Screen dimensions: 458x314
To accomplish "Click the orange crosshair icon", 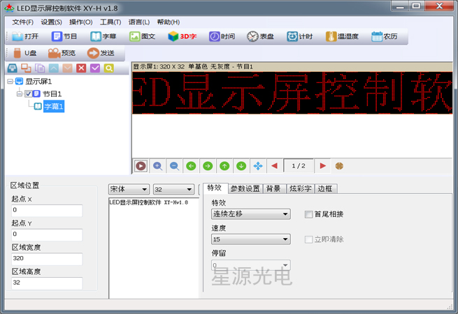I will coord(339,166).
